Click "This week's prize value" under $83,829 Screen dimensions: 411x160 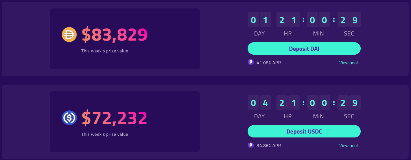pos(105,51)
